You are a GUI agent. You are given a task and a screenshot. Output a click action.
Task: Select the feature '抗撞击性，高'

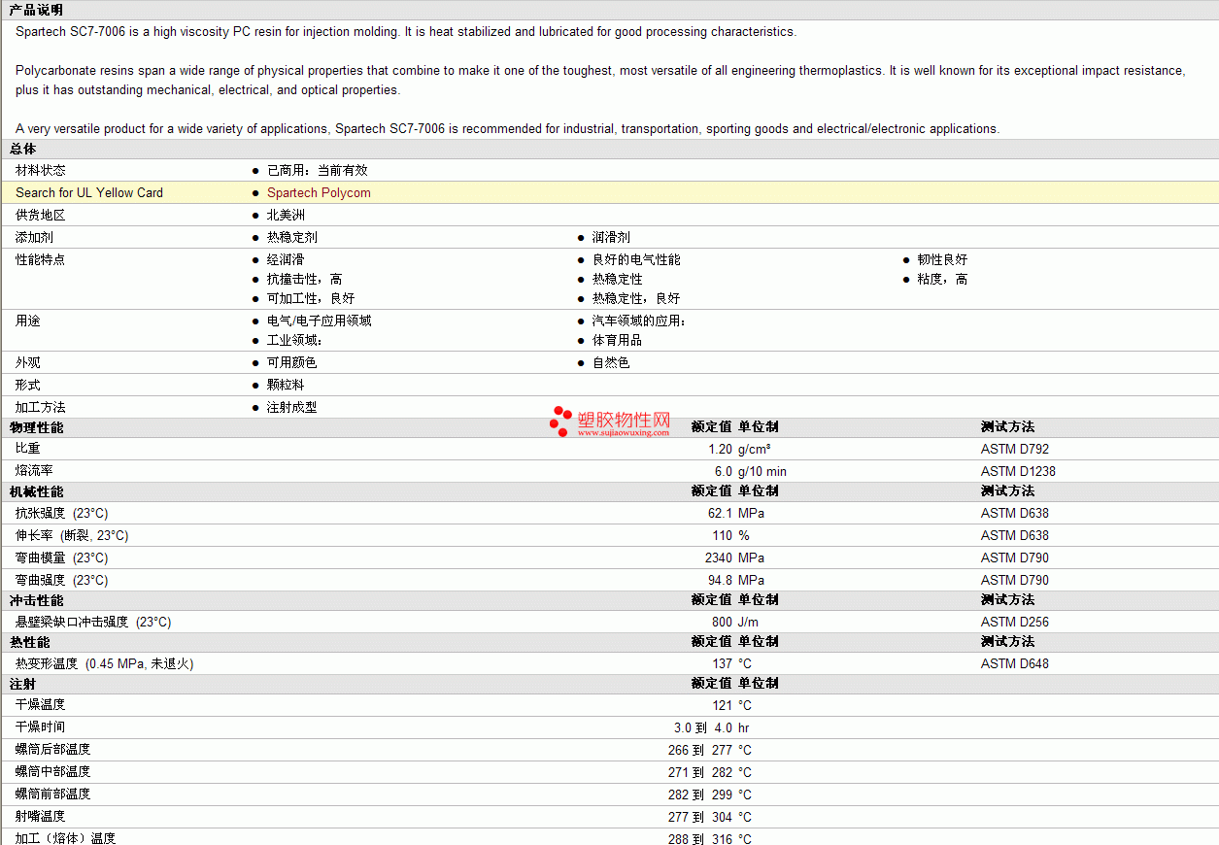(305, 279)
